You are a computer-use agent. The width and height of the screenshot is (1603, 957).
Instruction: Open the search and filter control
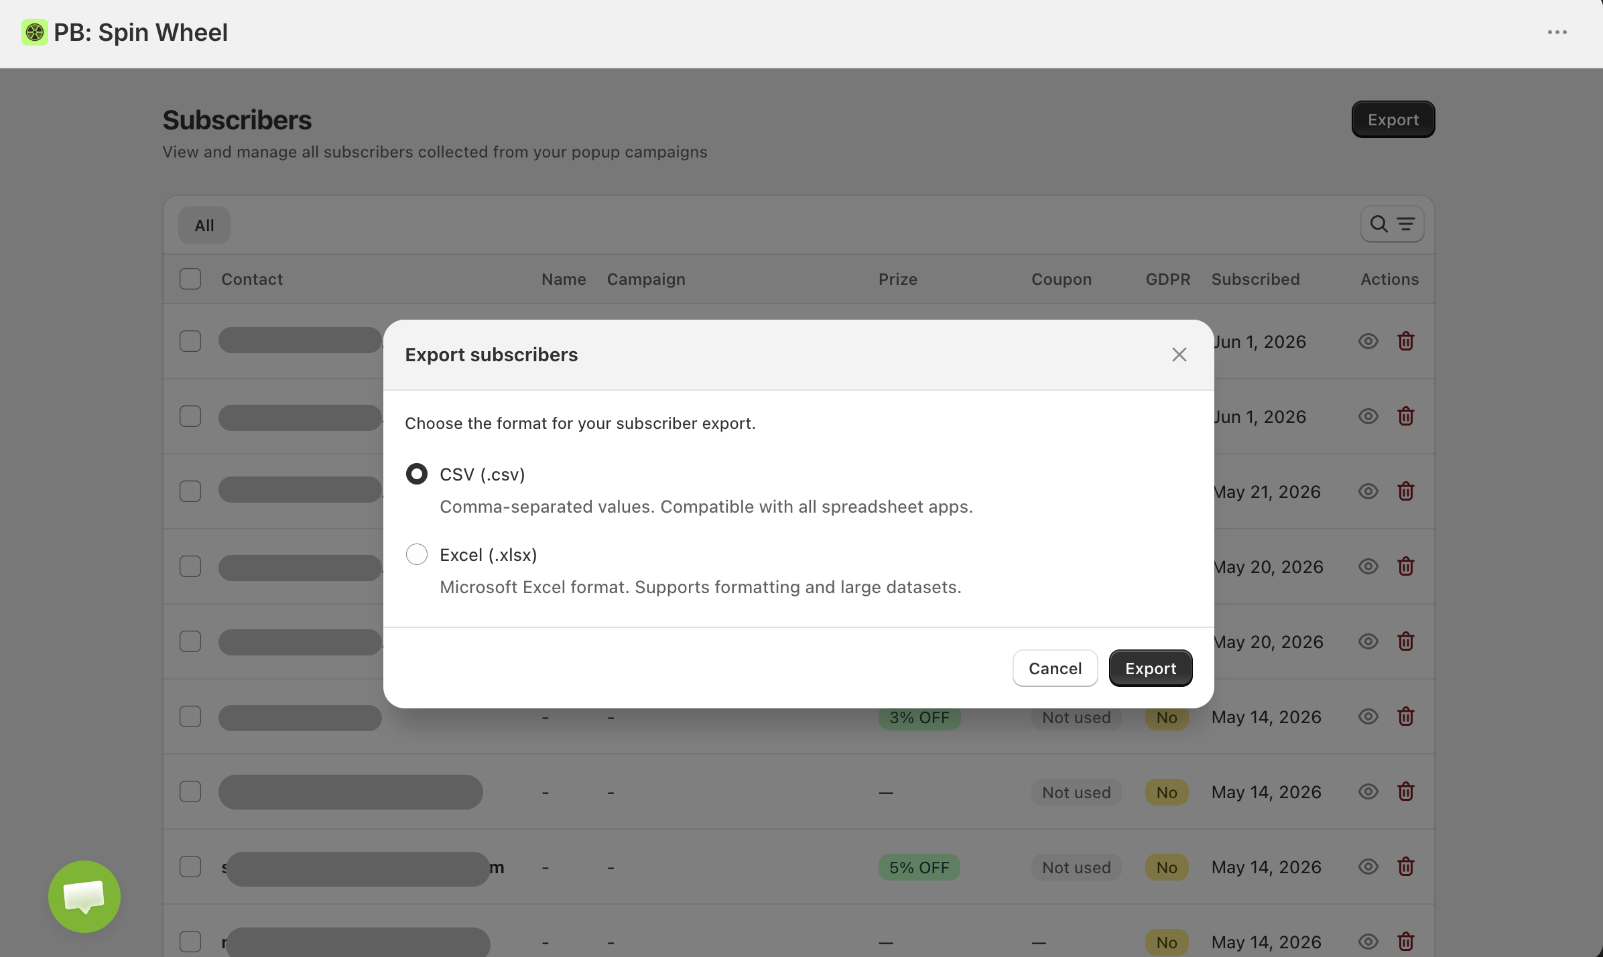(1392, 224)
